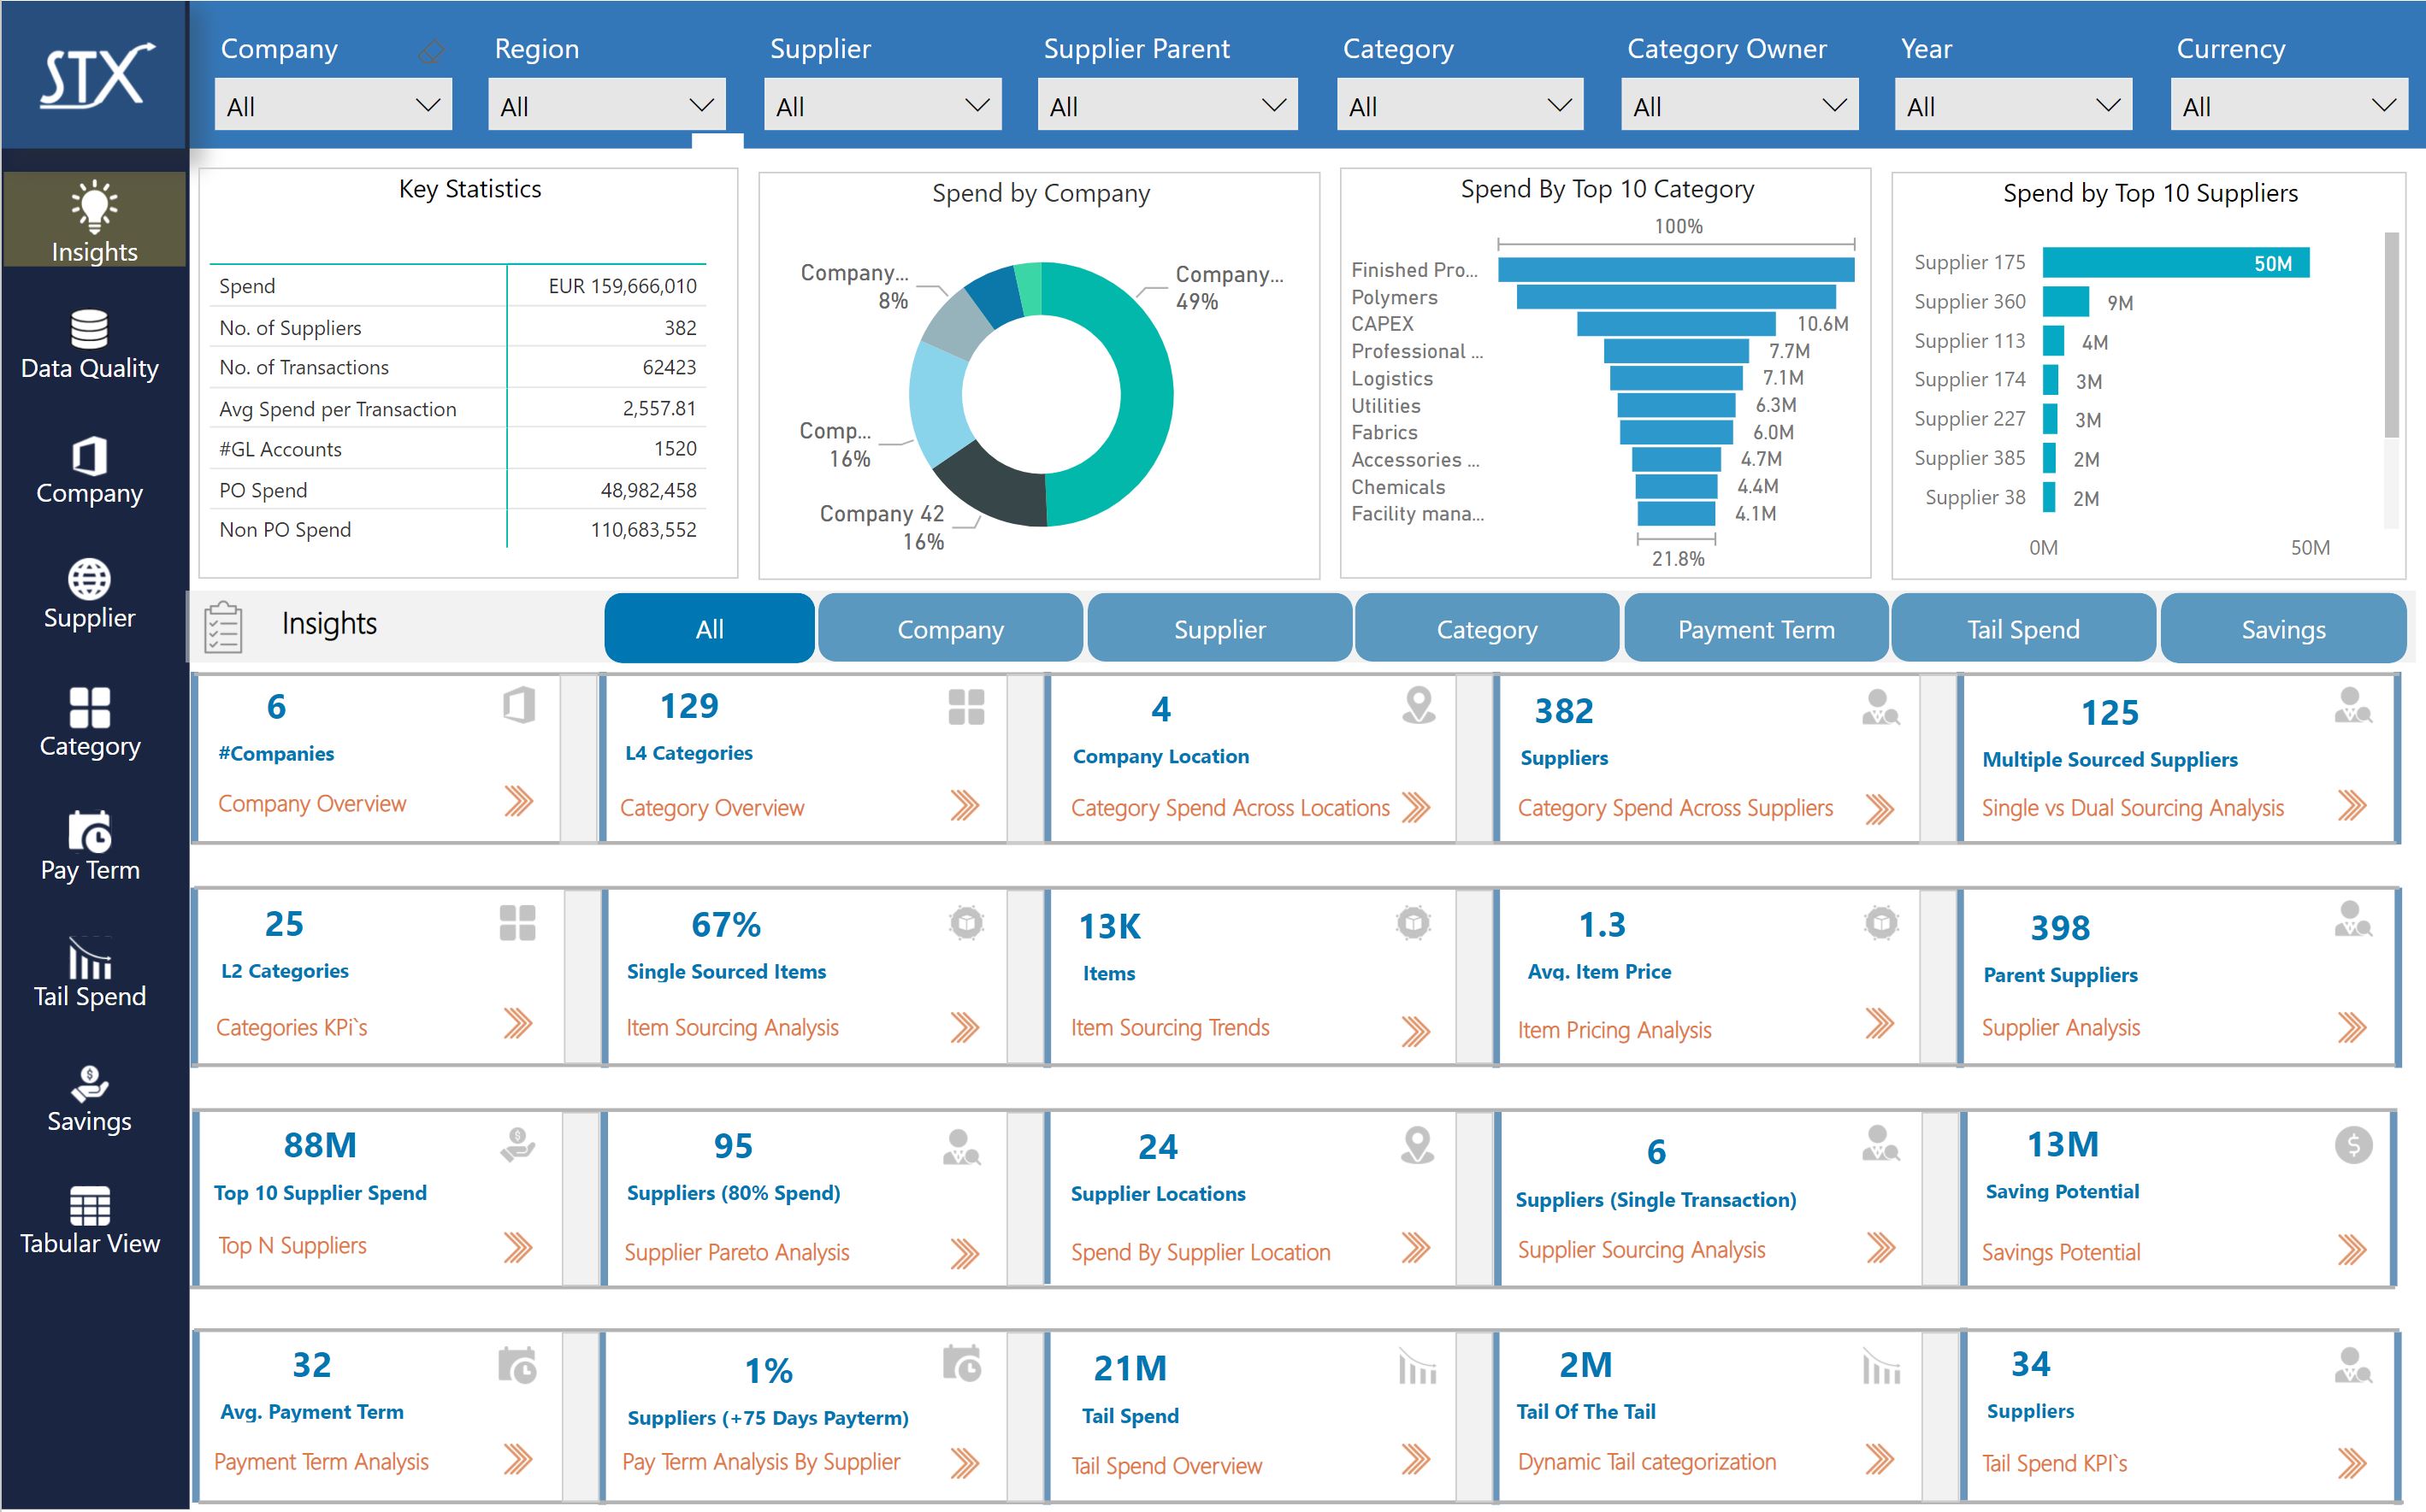Expand the Currency dropdown
Image resolution: width=2426 pixels, height=1512 pixels.
[2289, 105]
